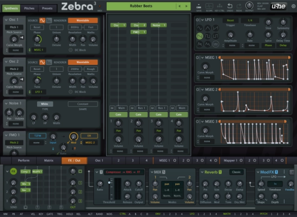The image size is (297, 217).
Task: Open the White noise type dropdown
Action: coord(45,104)
